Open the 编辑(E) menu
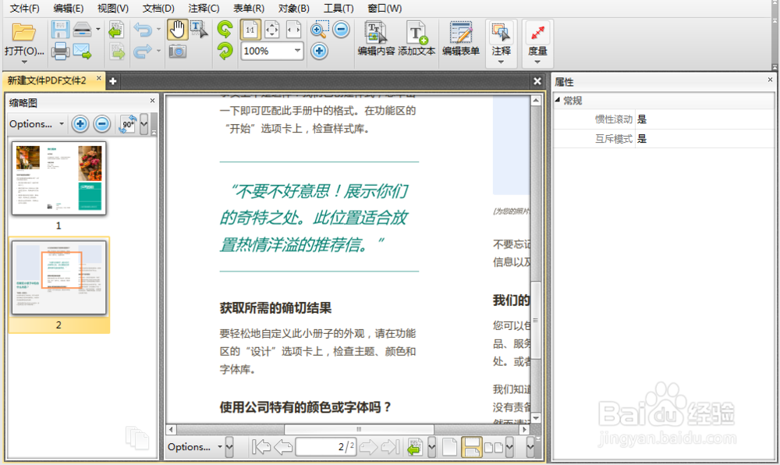Screen dimensions: 780x465 (x=68, y=9)
